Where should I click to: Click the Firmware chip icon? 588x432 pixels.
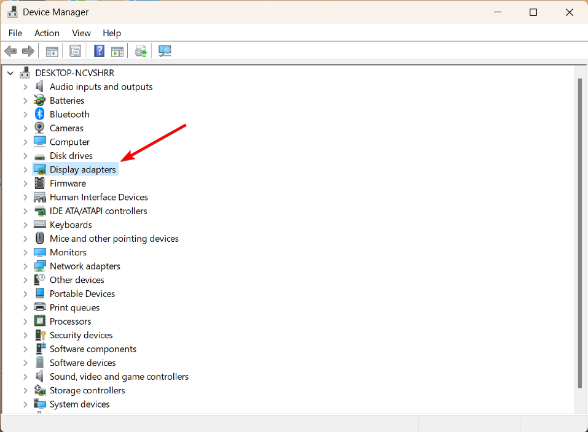(39, 183)
